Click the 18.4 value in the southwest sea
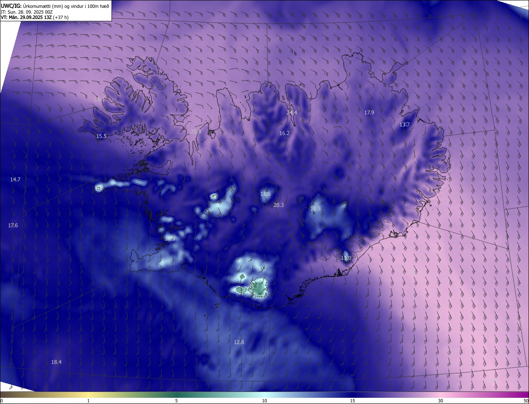529x404 pixels. pyautogui.click(x=56, y=362)
